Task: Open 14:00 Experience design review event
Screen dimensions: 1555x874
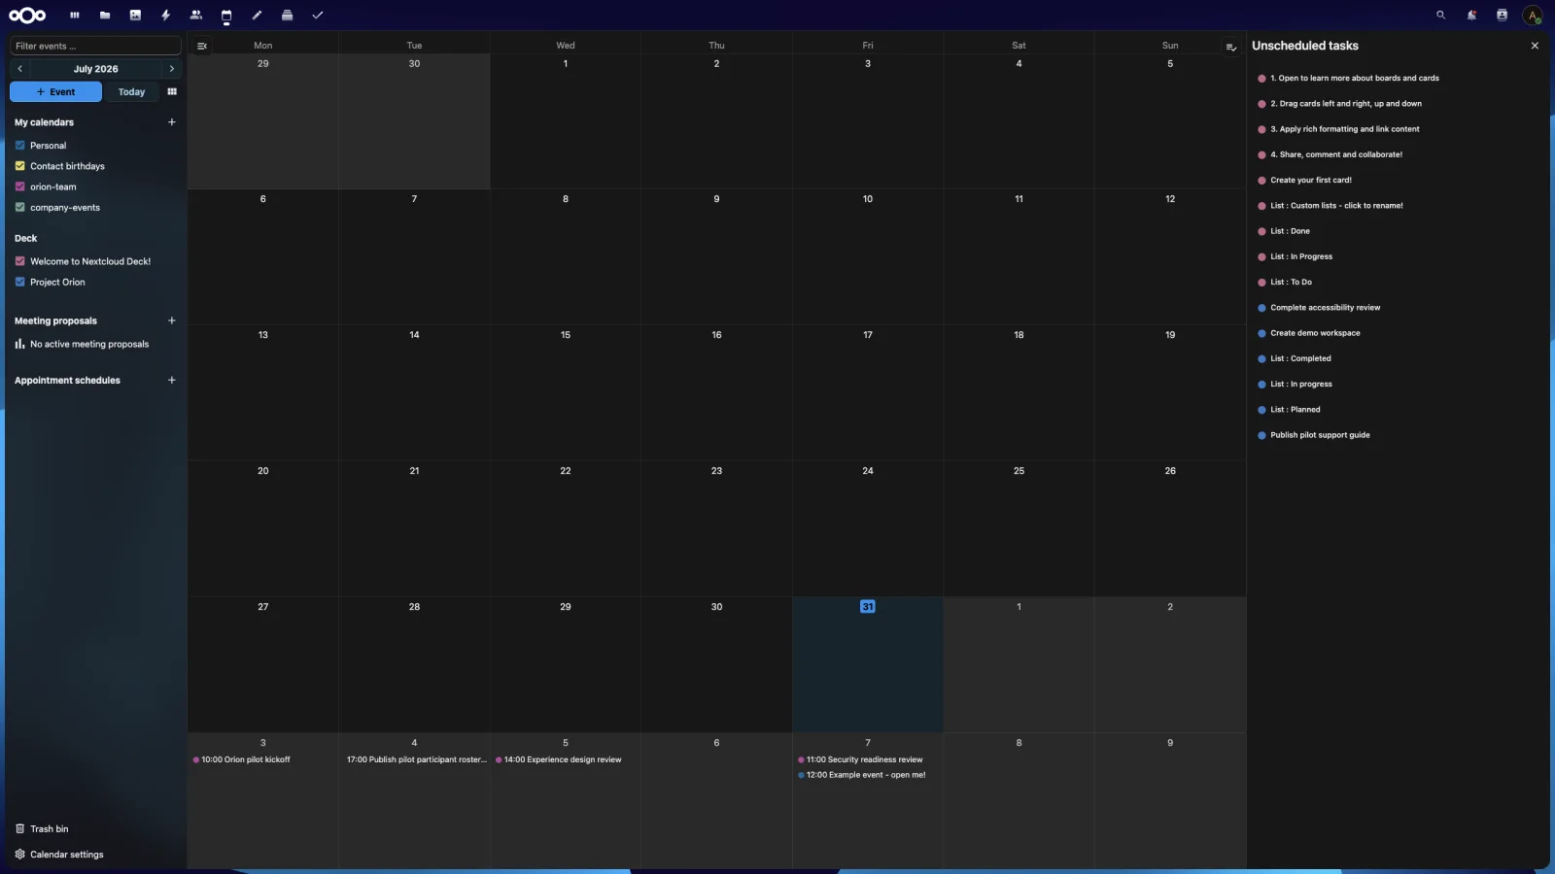Action: [x=565, y=759]
